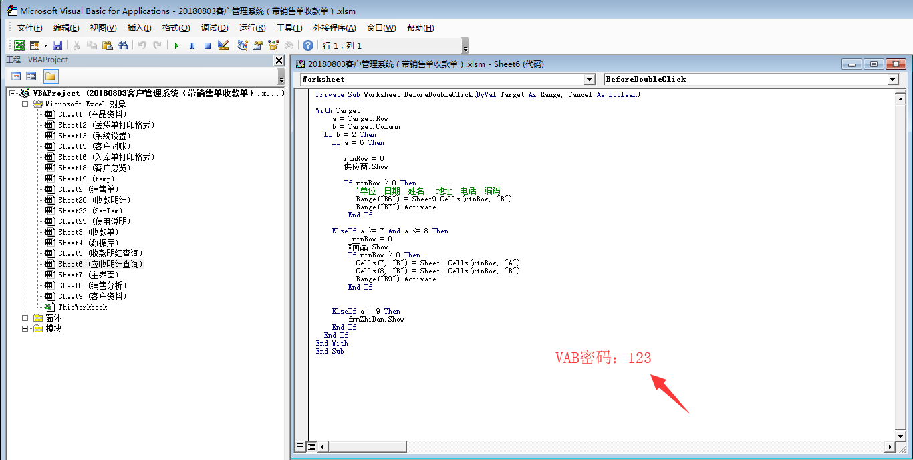Open the Insert object dropdown arrow
The image size is (913, 460).
coord(45,45)
